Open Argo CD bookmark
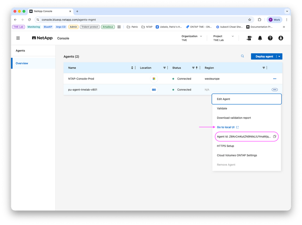 click(61, 27)
